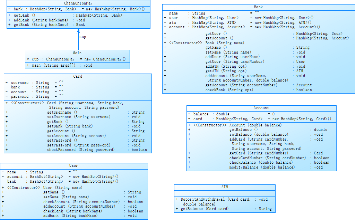Click the Bank constructor Bank (String name)
Viewport: 356px width, 220px height.
coord(225,43)
